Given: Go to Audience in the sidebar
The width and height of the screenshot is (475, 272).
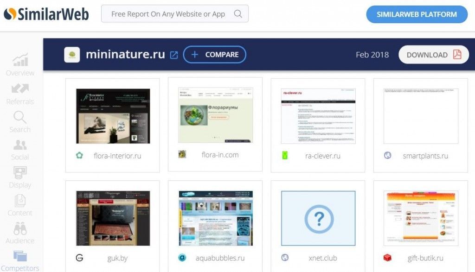Looking at the screenshot, I should coord(20,233).
